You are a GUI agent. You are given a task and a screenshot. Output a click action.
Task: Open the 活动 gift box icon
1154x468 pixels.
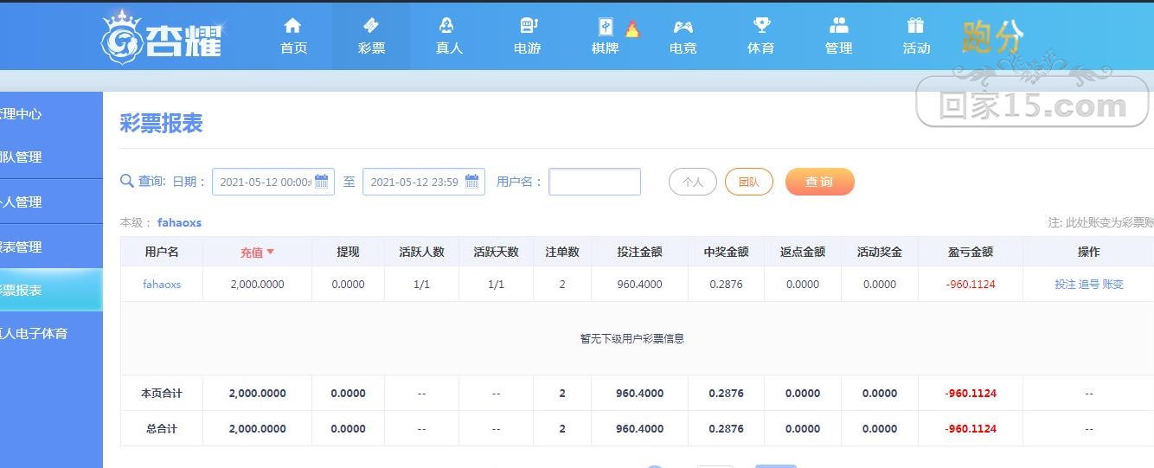(915, 25)
